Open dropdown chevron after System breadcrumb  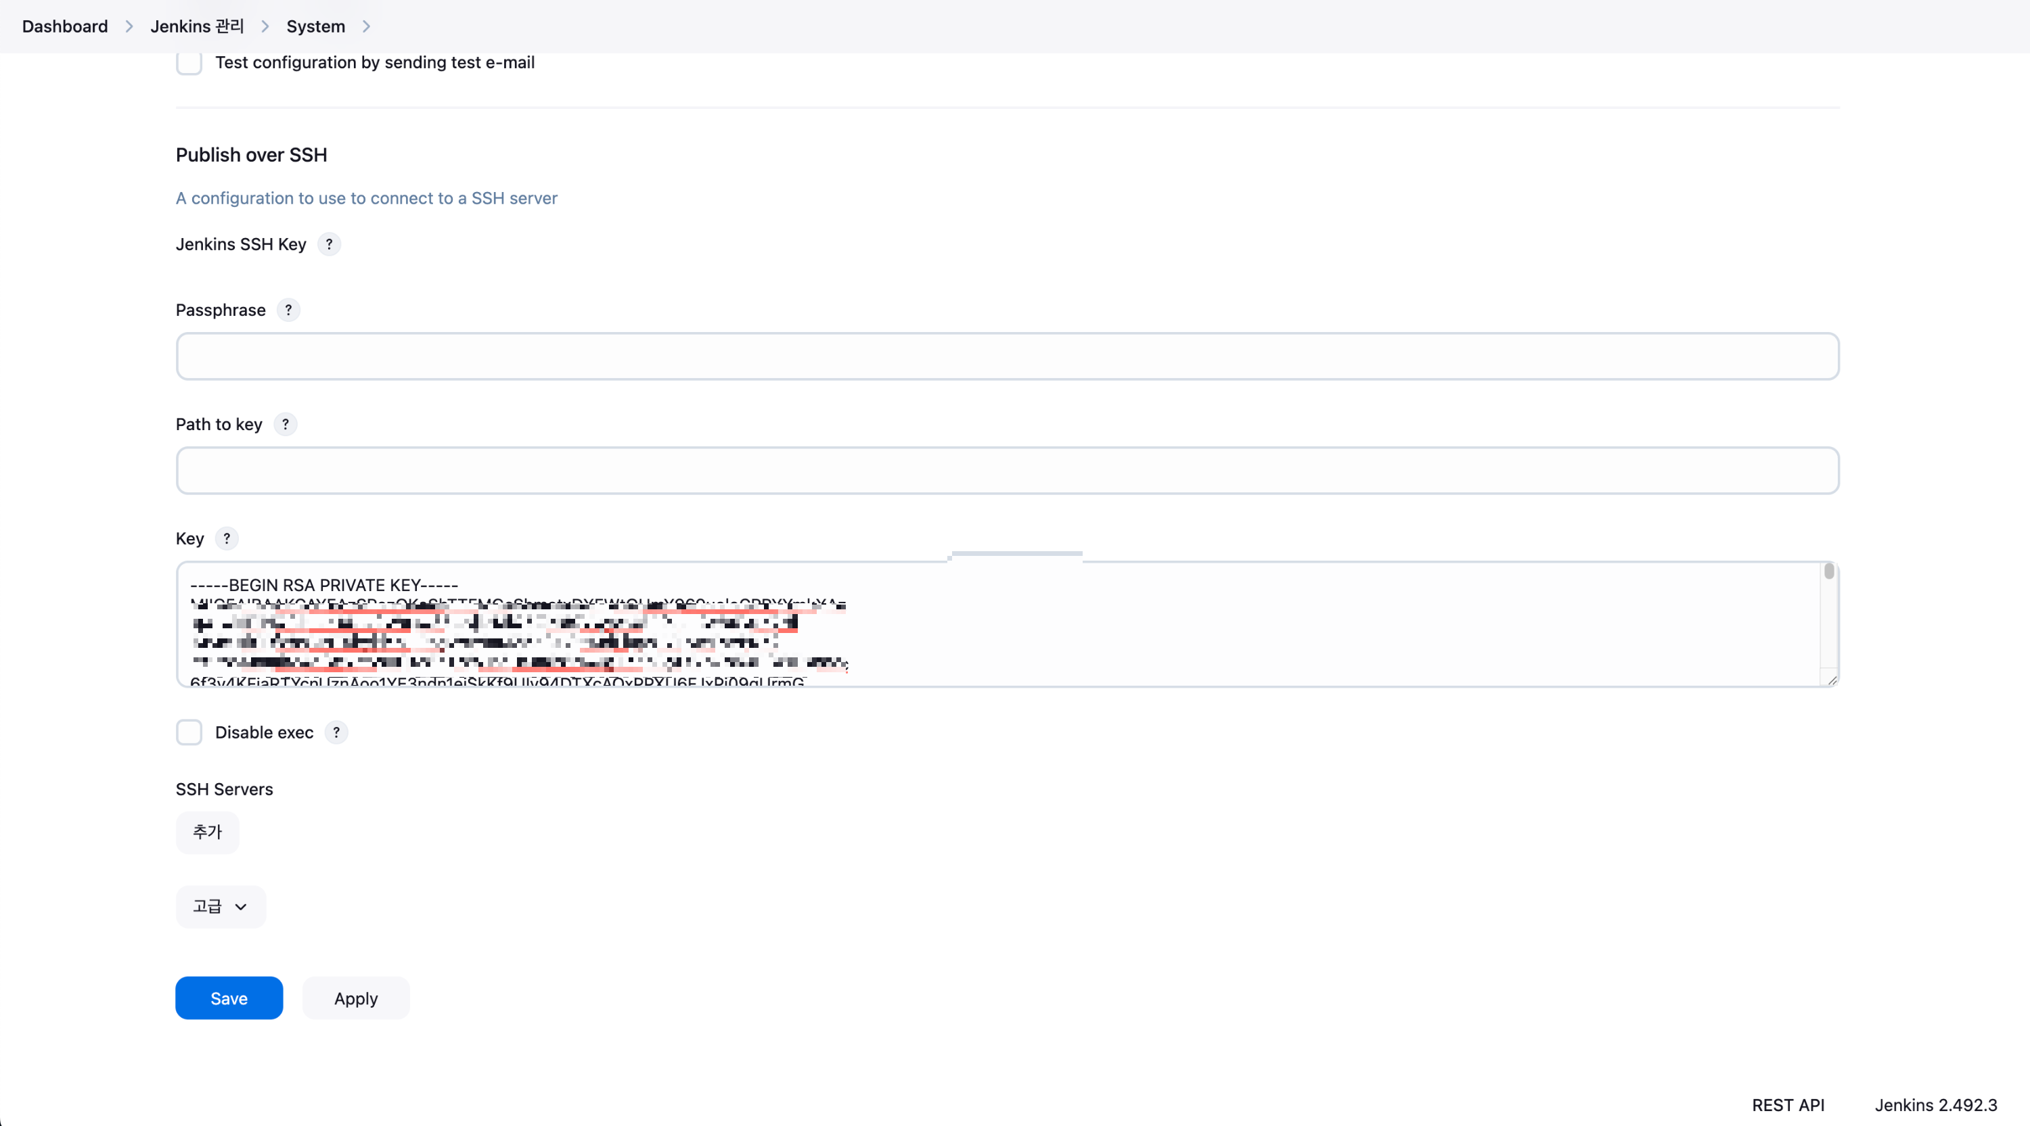coord(367,27)
